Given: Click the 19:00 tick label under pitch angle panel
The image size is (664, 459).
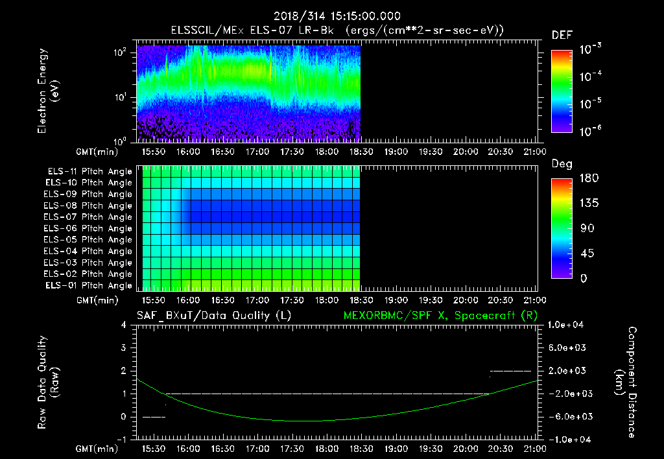Looking at the screenshot, I should click(396, 300).
